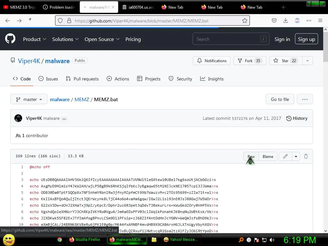Open the Star lists dropdown arrow
The height and width of the screenshot is (246, 328).
[x=307, y=61]
